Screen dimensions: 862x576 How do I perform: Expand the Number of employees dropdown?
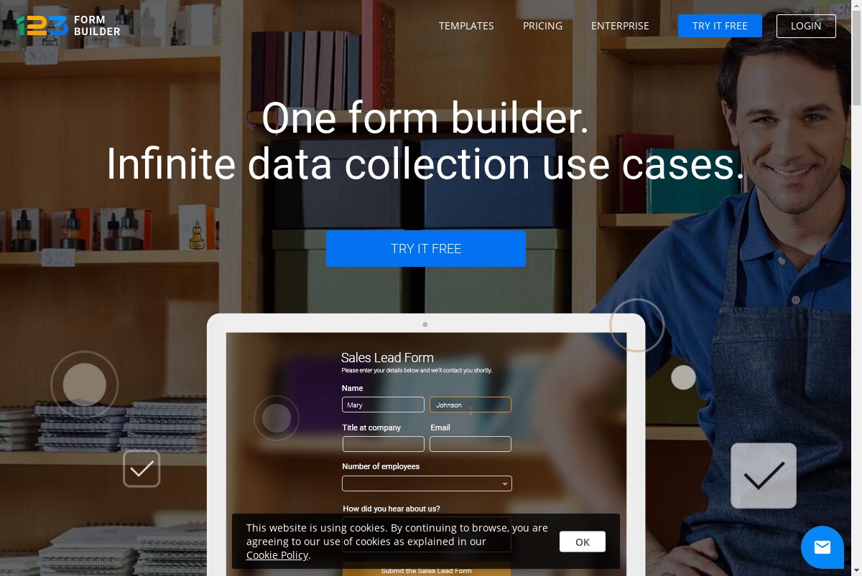pos(427,483)
